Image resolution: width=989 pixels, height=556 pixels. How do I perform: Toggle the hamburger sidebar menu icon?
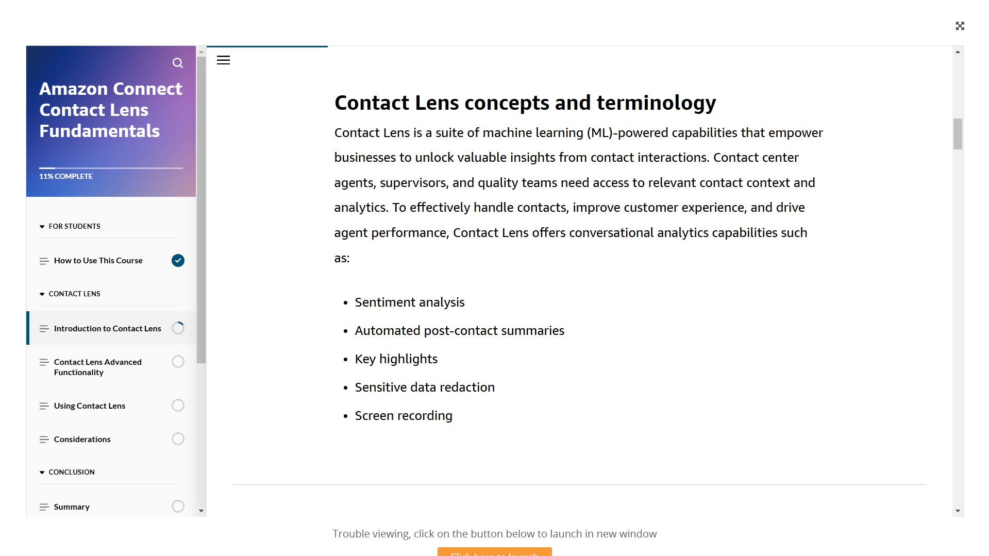coord(223,60)
